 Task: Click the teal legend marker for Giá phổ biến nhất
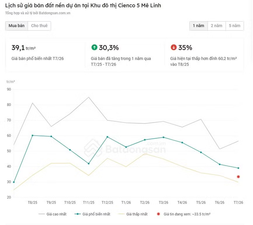pos(77,214)
